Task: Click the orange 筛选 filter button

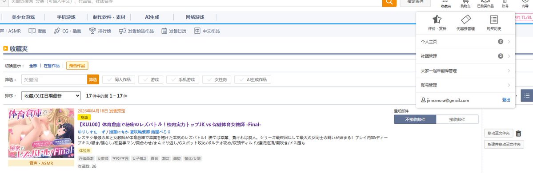Action: point(93,79)
